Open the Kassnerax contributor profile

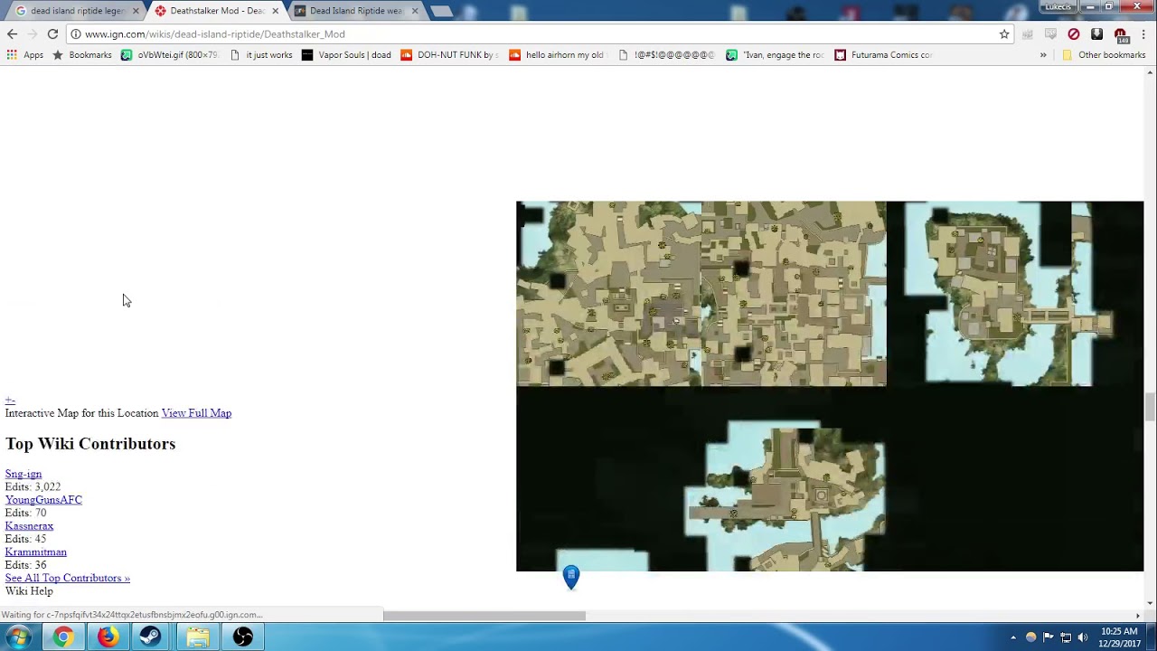[x=29, y=526]
